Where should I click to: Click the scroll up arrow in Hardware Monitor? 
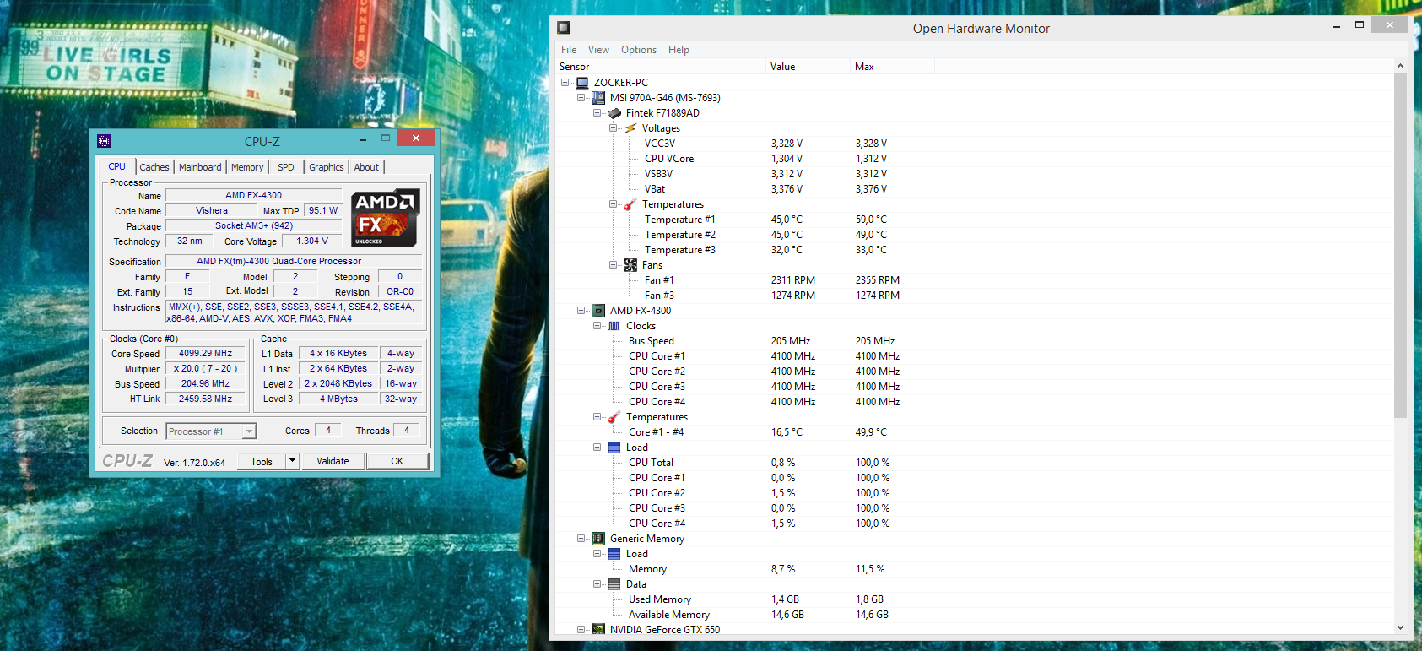click(1400, 66)
